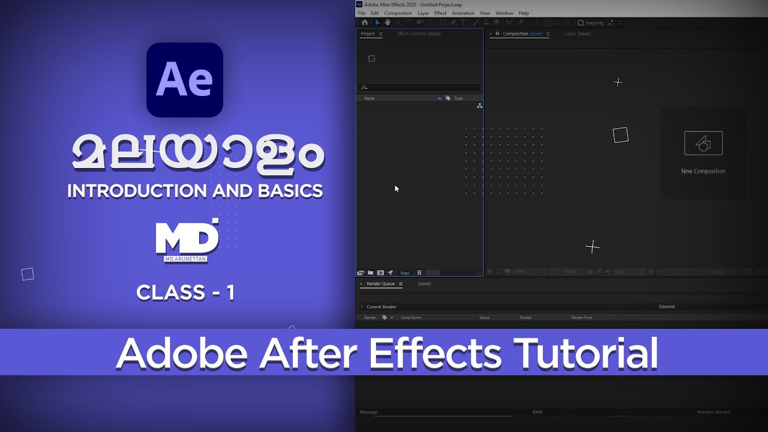
Task: Select the Rectangle shape tool
Action: click(x=443, y=23)
